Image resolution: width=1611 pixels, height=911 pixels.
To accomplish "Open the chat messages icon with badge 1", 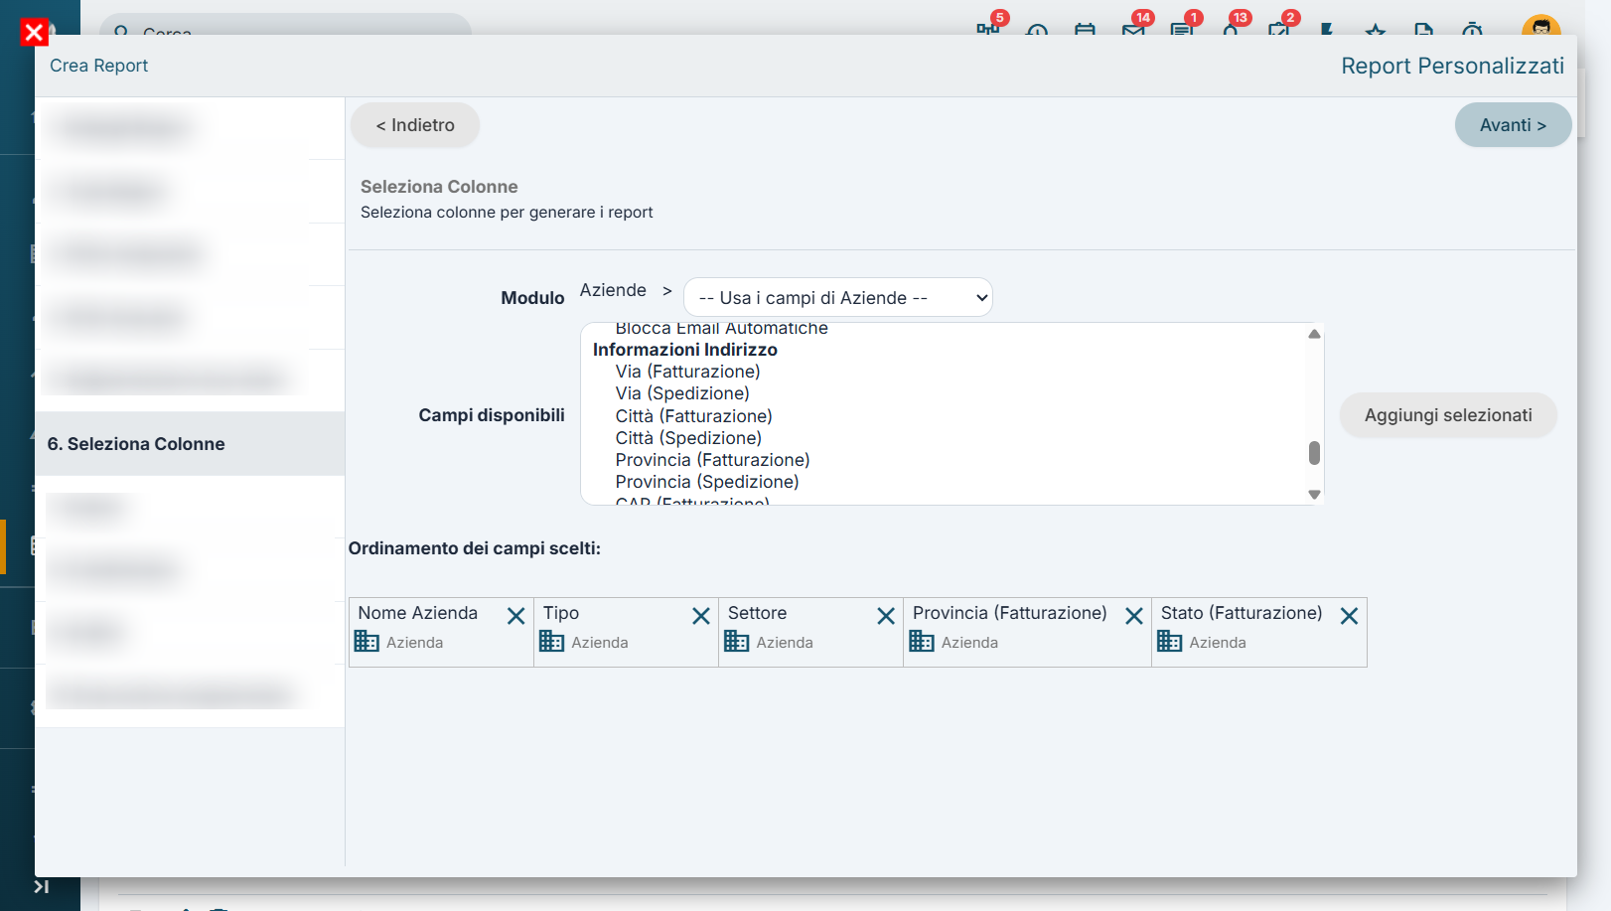I will [1182, 30].
